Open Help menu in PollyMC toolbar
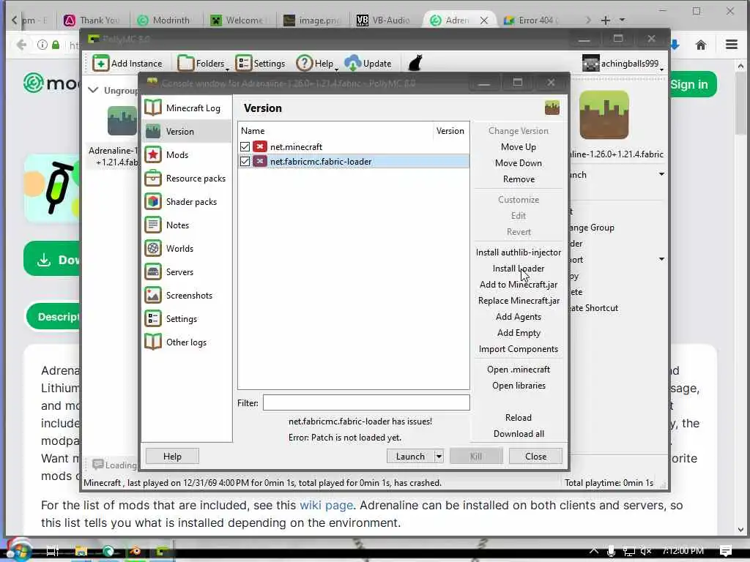Viewport: 750px width, 562px height. pyautogui.click(x=316, y=63)
